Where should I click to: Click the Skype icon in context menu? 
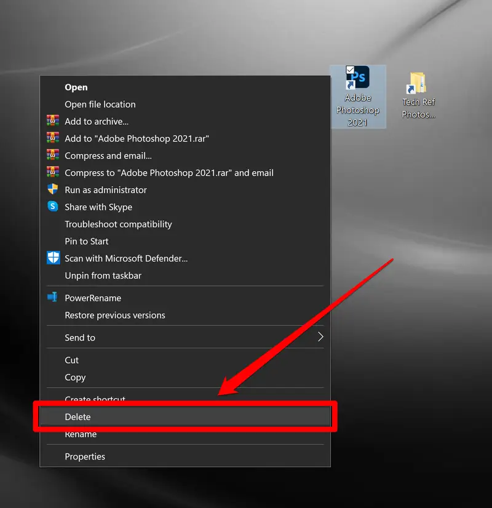click(53, 207)
